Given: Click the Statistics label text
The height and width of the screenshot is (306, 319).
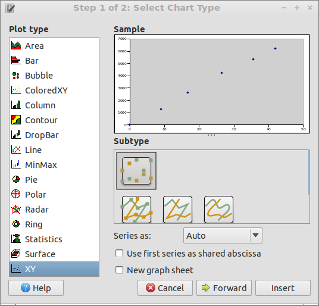Looking at the screenshot, I should pos(43,239).
